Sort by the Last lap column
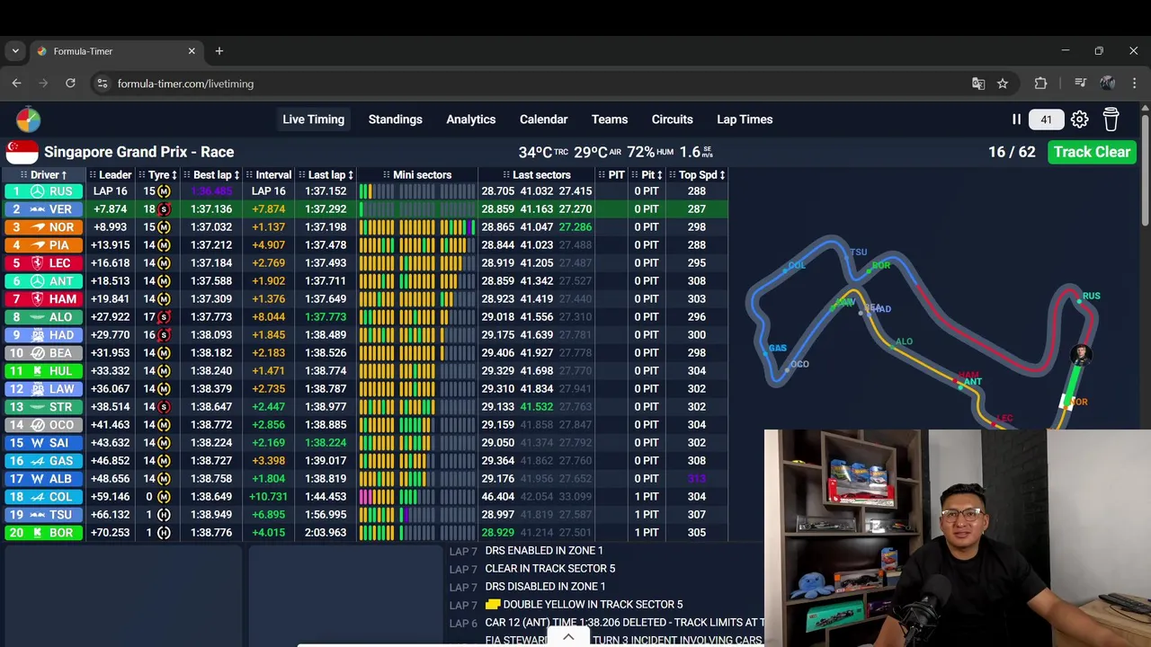Screen dimensions: 1151x647 pos(326,175)
